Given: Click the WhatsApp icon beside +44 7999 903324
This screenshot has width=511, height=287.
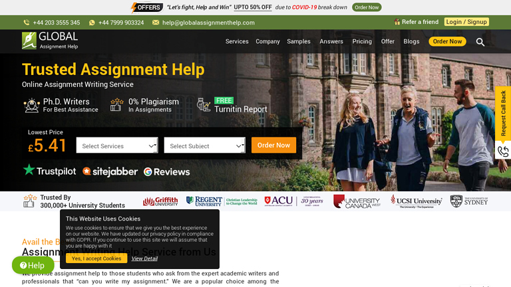Looking at the screenshot, I should [92, 23].
